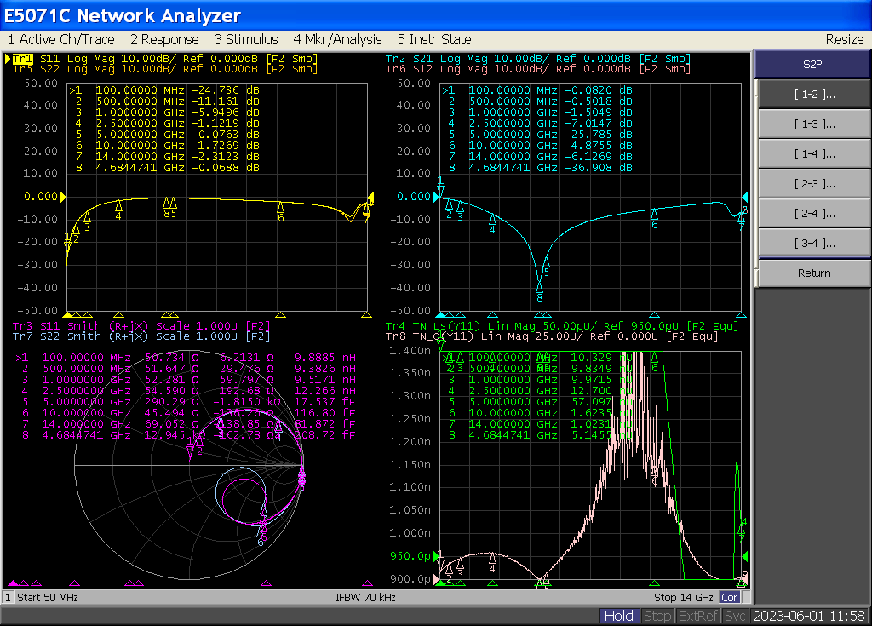Select the [ 1-3 ]... softkey
Viewport: 872px width, 626px height.
(x=814, y=124)
